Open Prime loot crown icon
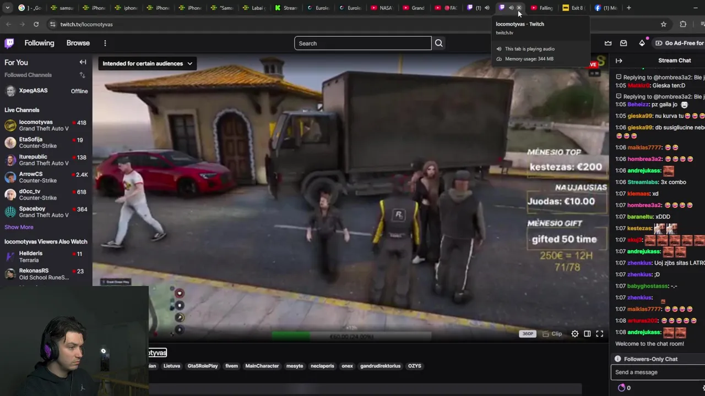This screenshot has height=396, width=705. point(608,43)
